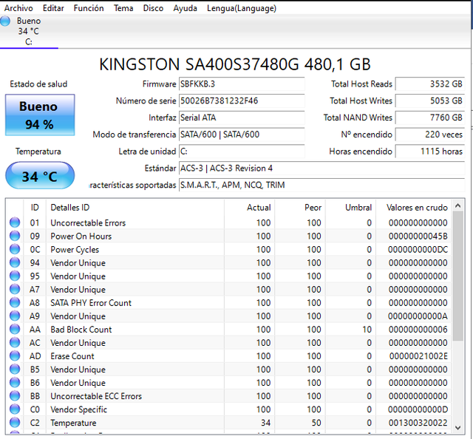
Task: Click the serial number field 50026B7381232F46
Action: pos(242,101)
